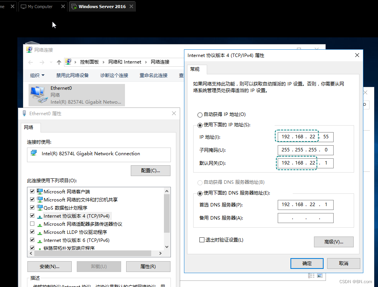Image resolution: width=378 pixels, height=287 pixels.
Task: Select 使用下面的 IP 地址 radio button
Action: (x=200, y=125)
